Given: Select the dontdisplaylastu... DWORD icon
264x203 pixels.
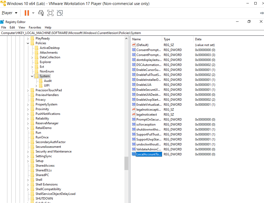Looking at the screenshot, I should click(134, 60).
